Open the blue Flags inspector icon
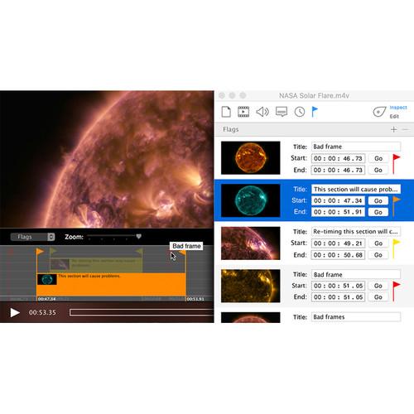414x414 pixels. pyautogui.click(x=315, y=112)
